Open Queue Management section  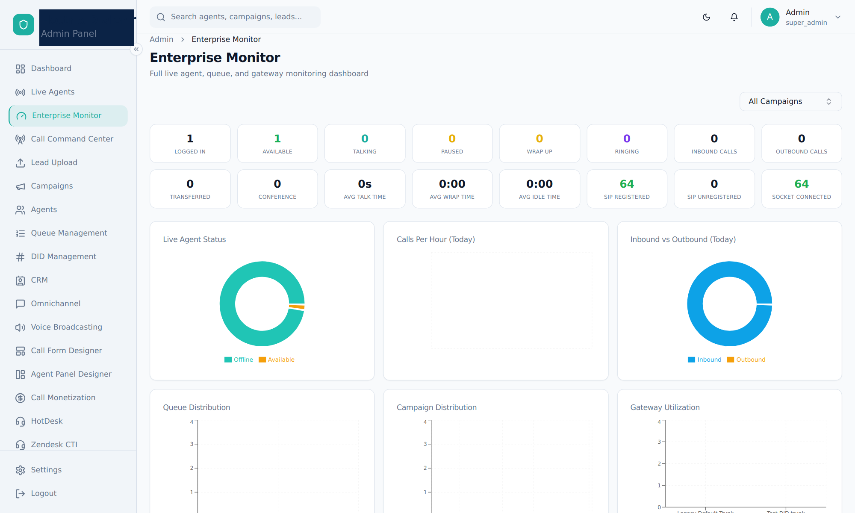coord(68,233)
